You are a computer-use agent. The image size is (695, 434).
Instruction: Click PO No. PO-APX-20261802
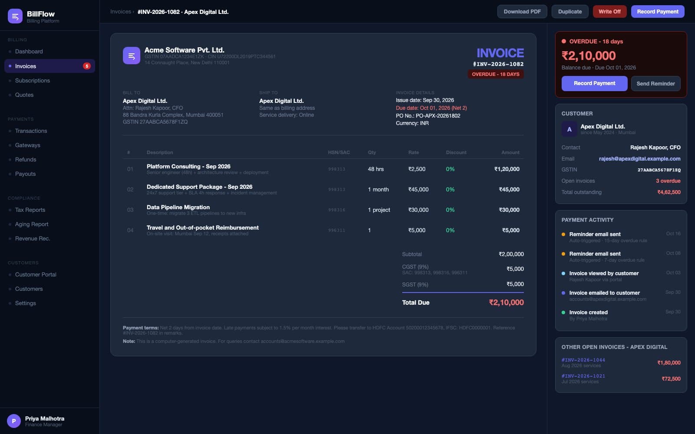(x=428, y=116)
